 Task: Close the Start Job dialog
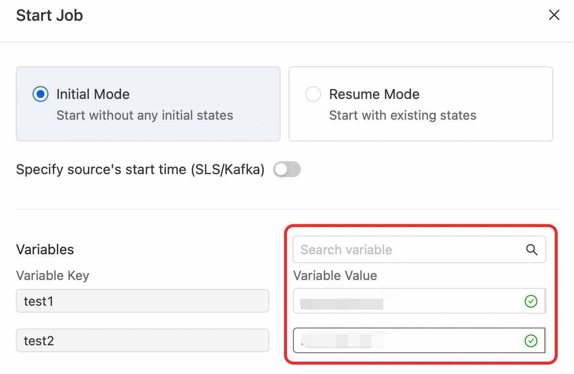[x=554, y=15]
